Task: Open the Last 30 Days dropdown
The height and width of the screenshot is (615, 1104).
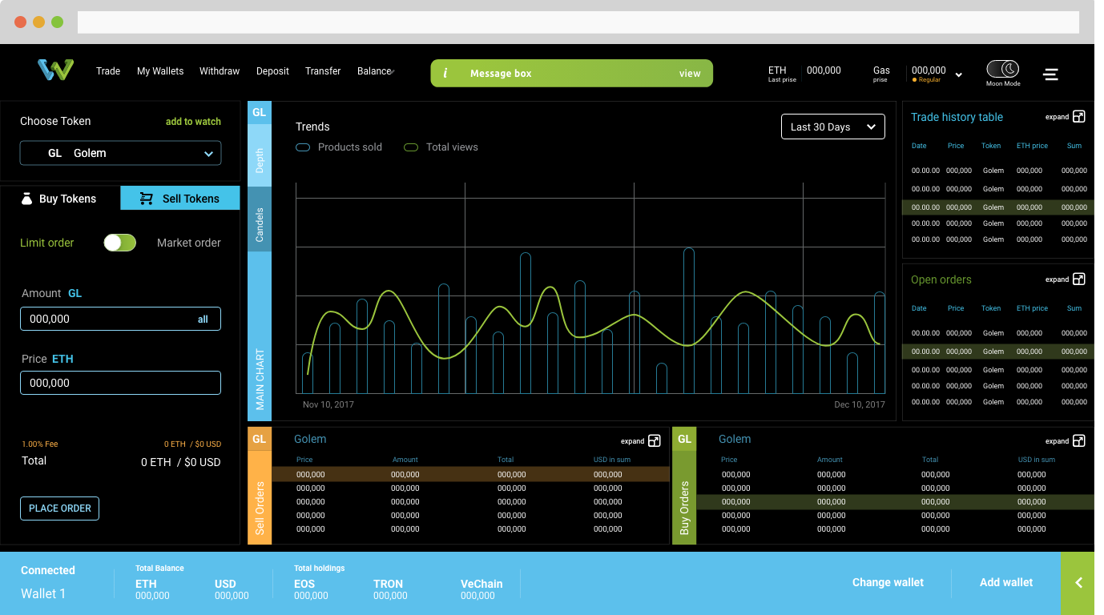Action: (x=833, y=127)
